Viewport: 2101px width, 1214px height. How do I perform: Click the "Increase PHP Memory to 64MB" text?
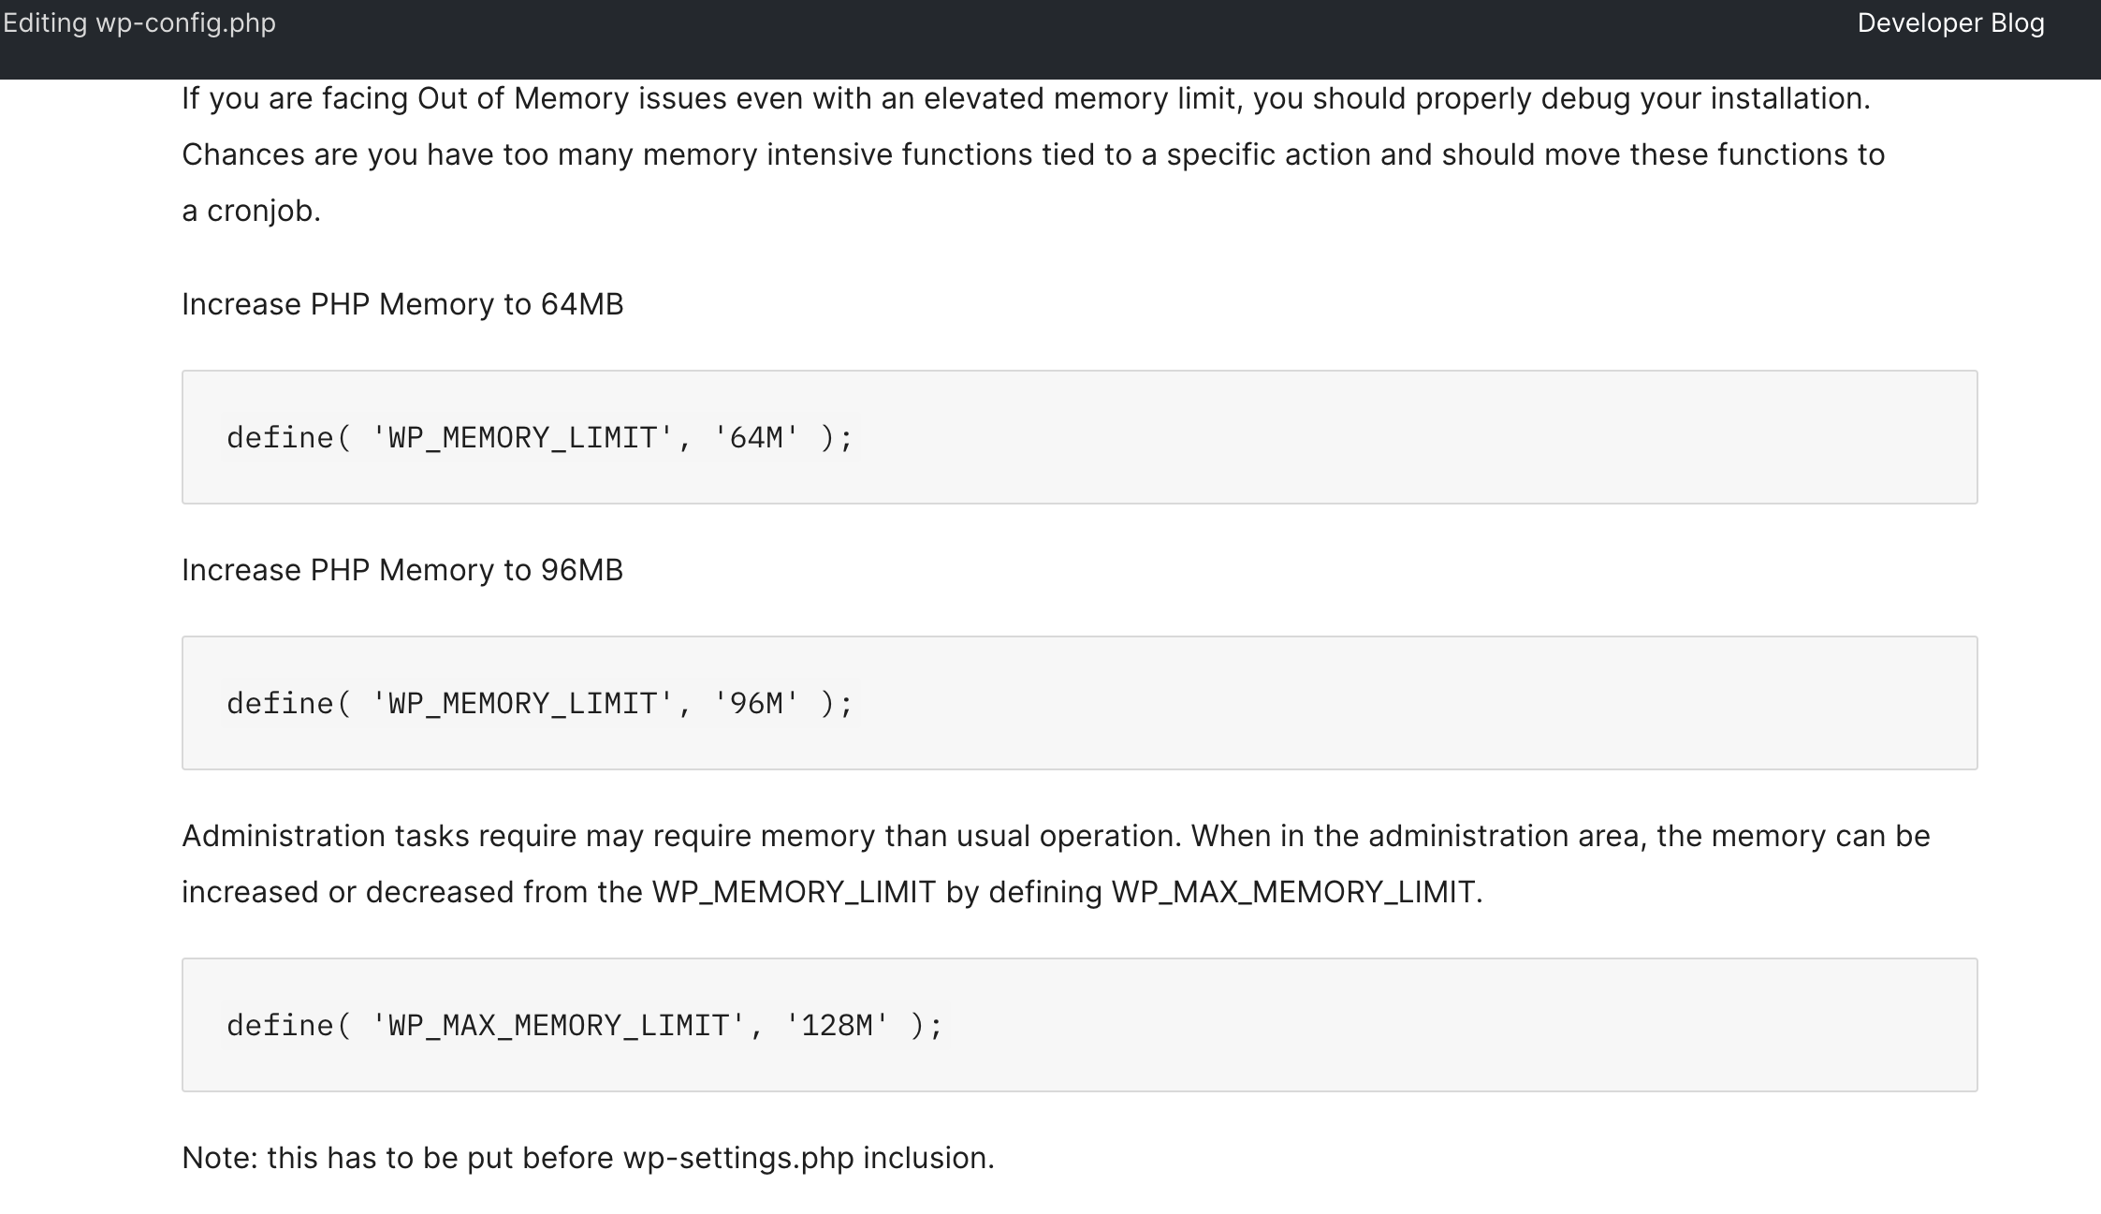[402, 304]
